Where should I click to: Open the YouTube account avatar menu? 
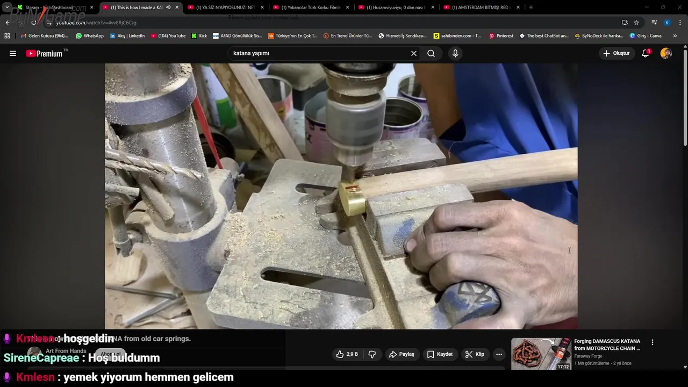[x=666, y=53]
